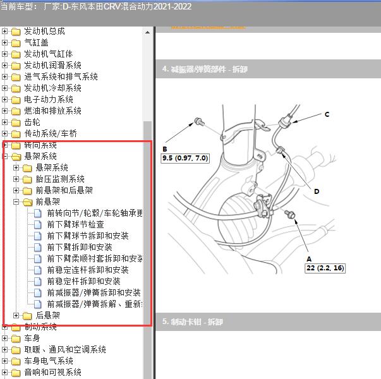The width and height of the screenshot is (381, 379).
Task: Expand the 音响和可视系统 node
Action: 4,373
